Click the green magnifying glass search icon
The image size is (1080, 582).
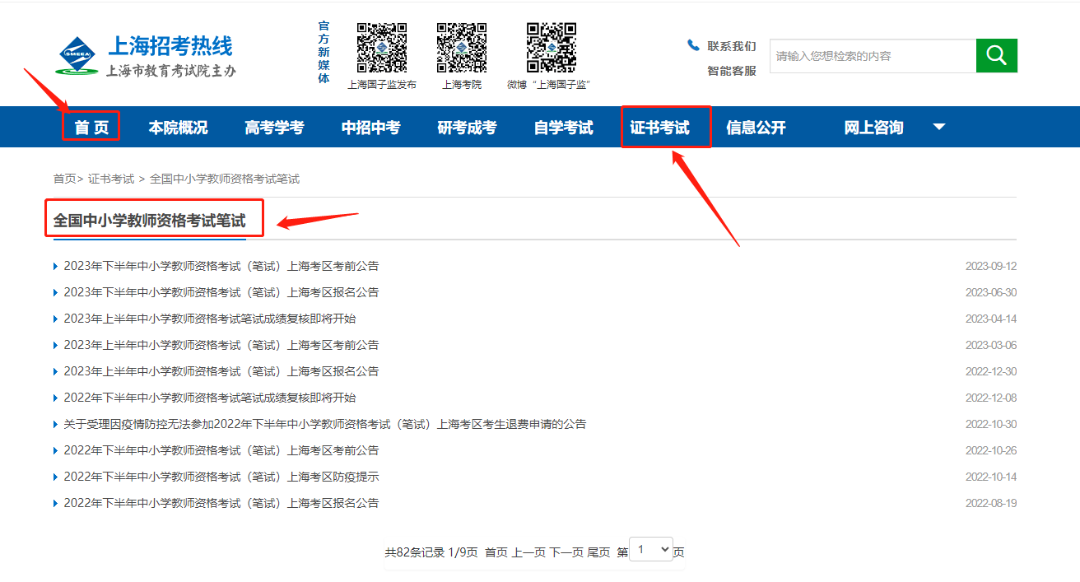pyautogui.click(x=996, y=55)
